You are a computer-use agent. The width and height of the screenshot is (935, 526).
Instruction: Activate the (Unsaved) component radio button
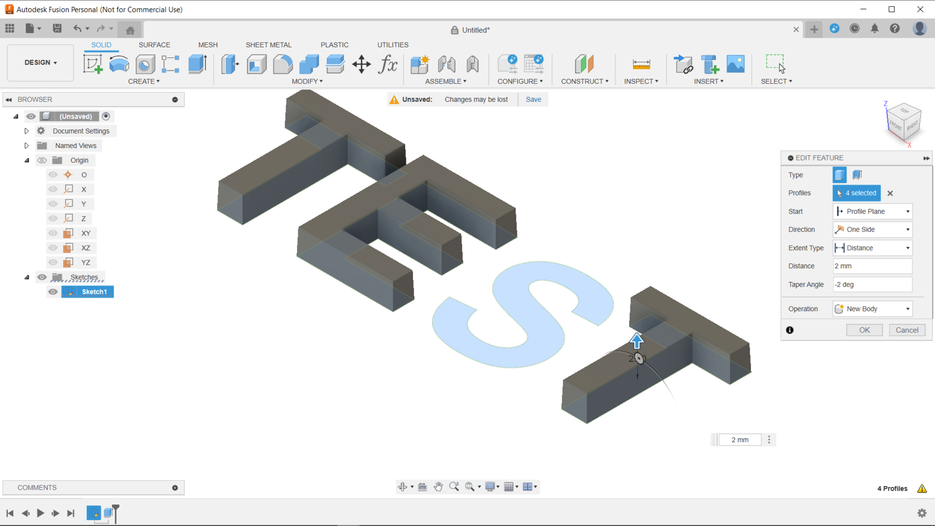tap(106, 116)
